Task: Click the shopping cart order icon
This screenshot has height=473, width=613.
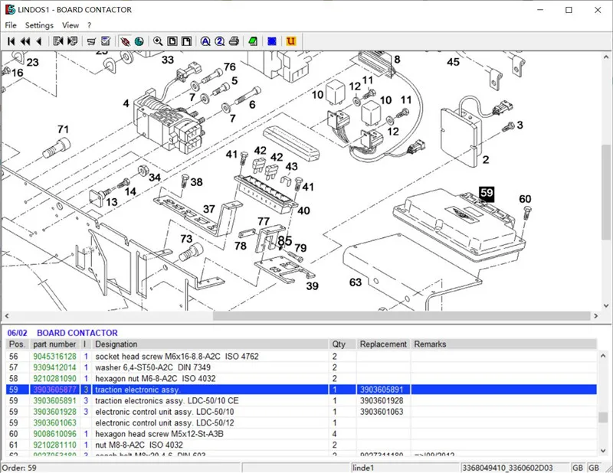Action: click(x=91, y=41)
